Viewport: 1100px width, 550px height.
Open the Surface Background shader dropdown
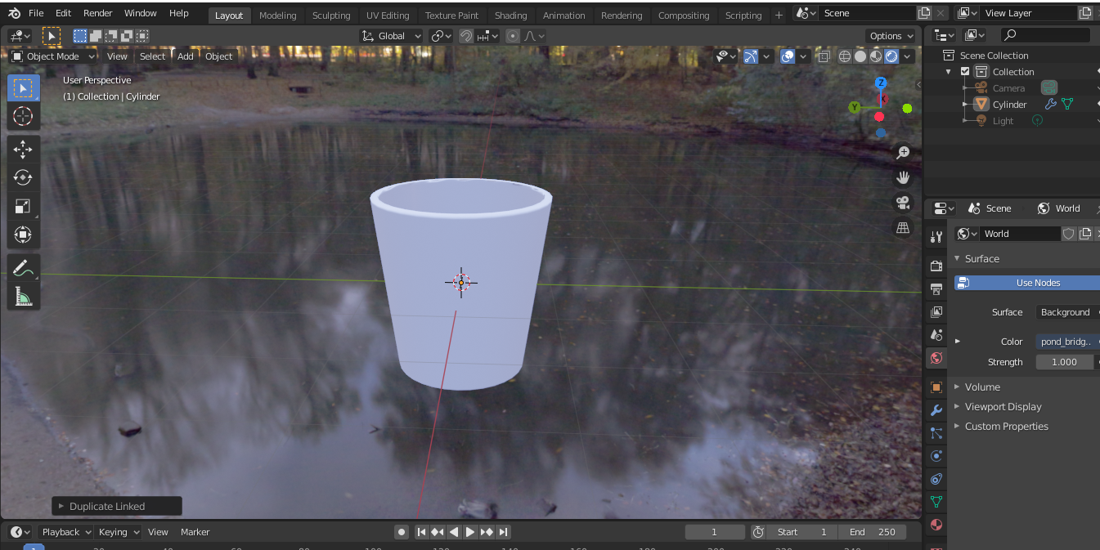(x=1067, y=312)
